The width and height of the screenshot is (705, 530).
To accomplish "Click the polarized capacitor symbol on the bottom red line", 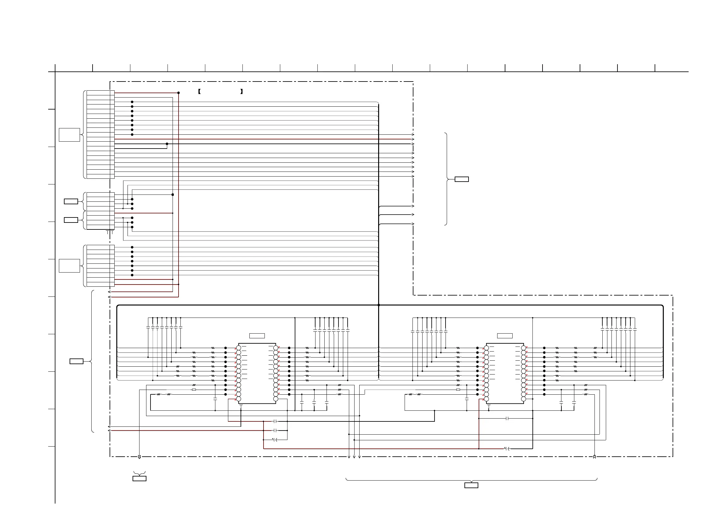I will 507,449.
